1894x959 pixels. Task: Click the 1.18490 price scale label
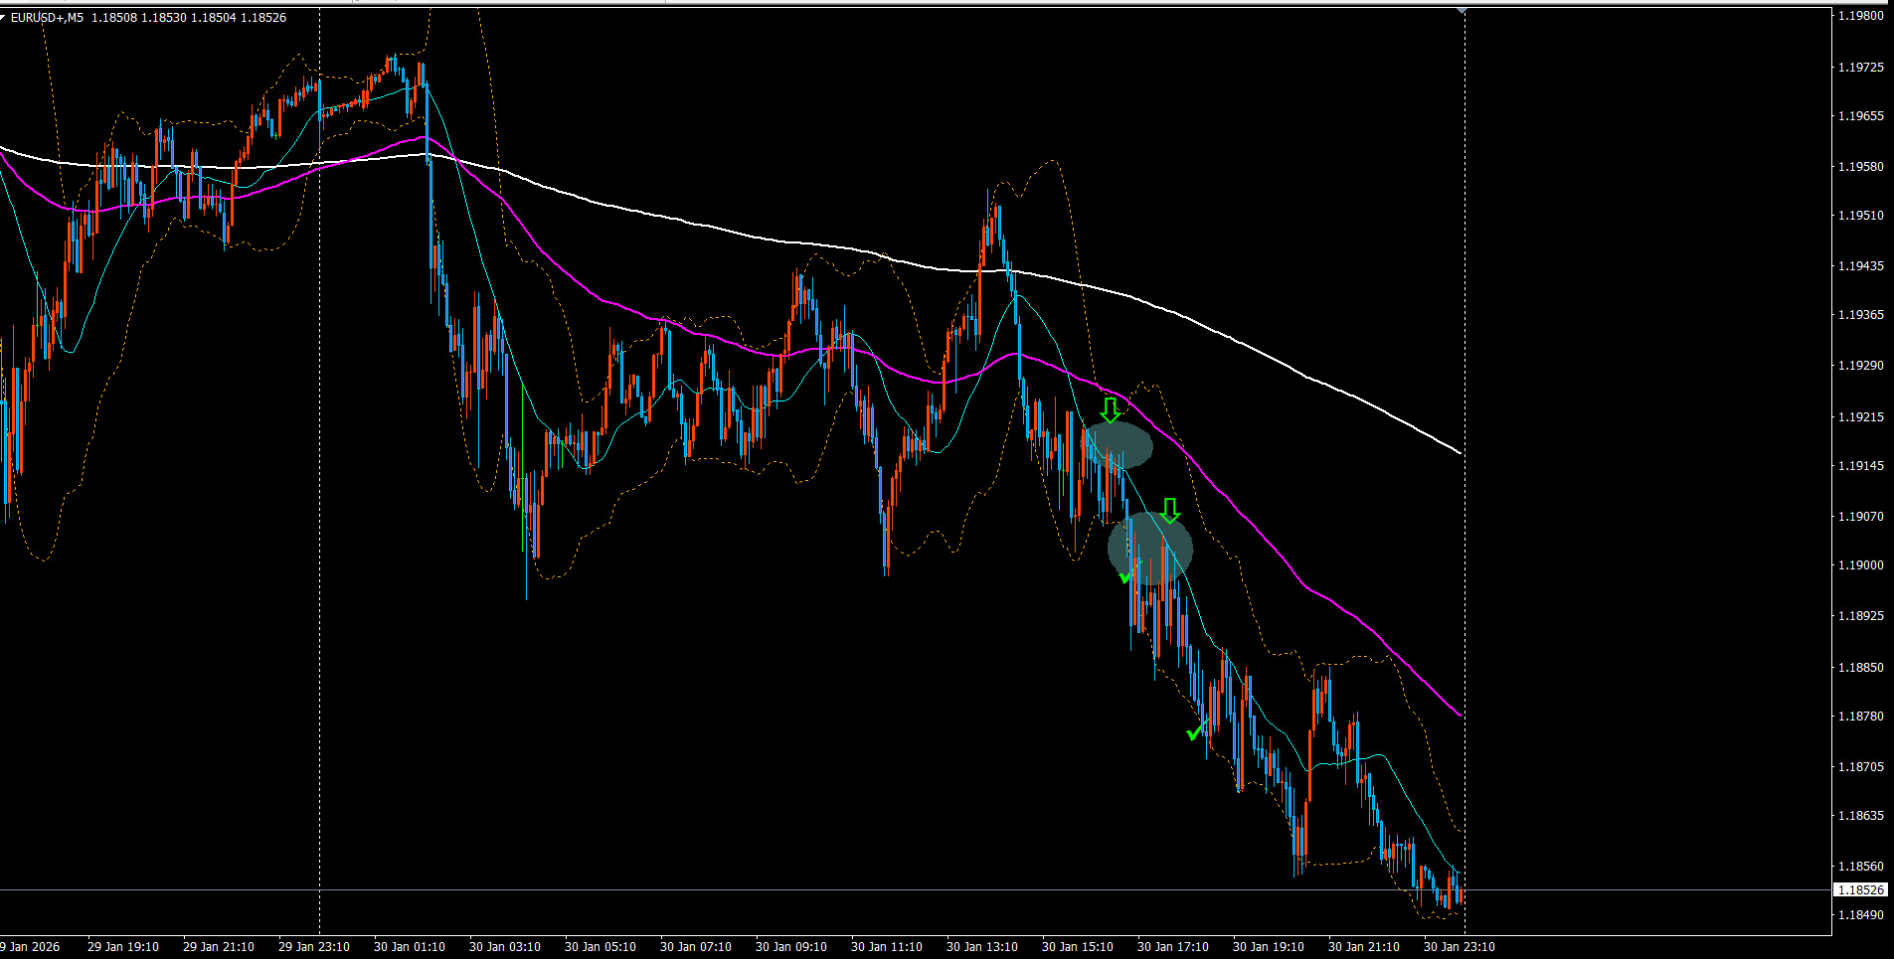coord(1861,914)
